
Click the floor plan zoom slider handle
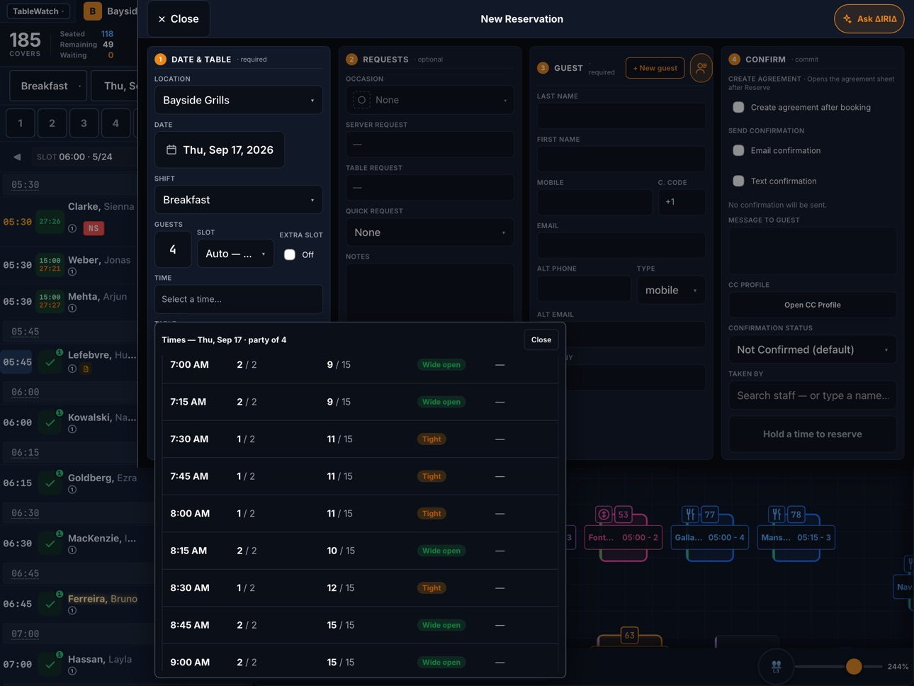(854, 666)
